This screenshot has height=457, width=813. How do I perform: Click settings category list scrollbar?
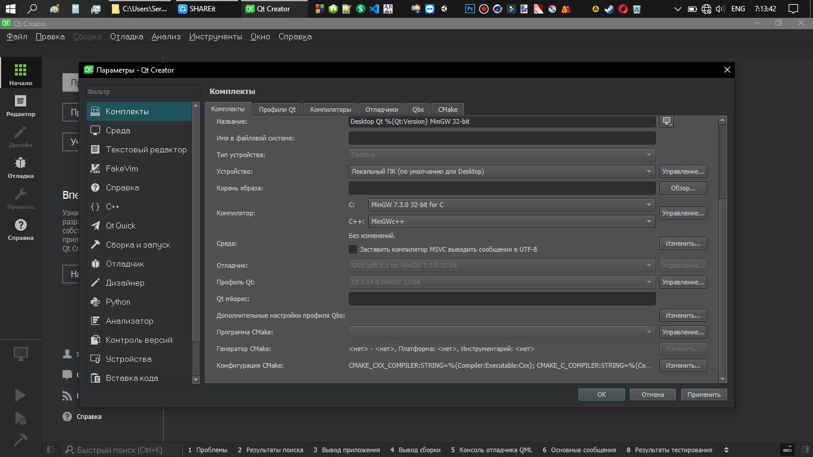[x=196, y=225]
